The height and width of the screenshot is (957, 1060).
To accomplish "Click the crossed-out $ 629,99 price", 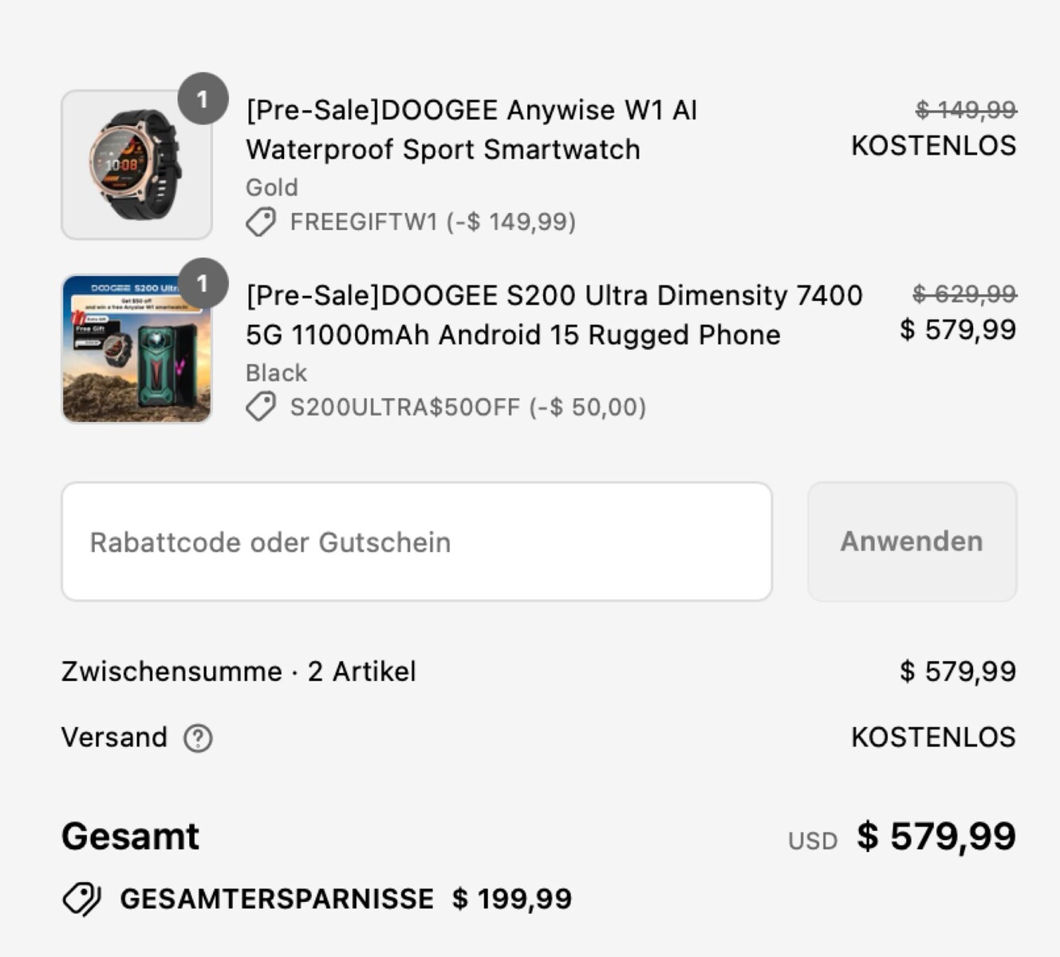I will point(964,294).
